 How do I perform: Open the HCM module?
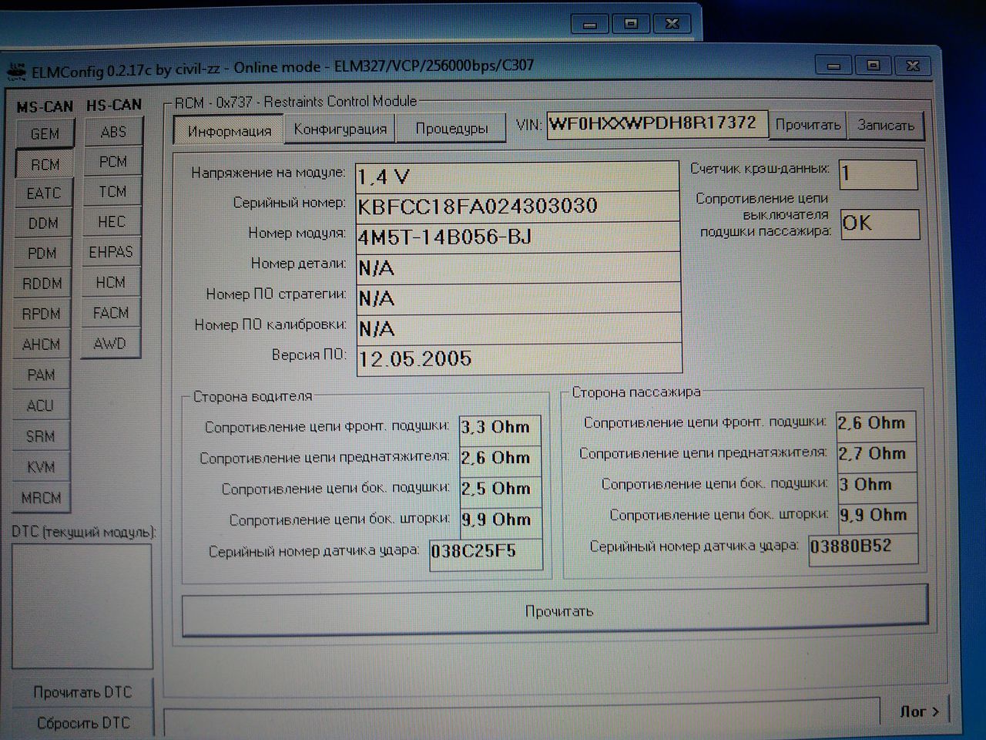point(110,283)
